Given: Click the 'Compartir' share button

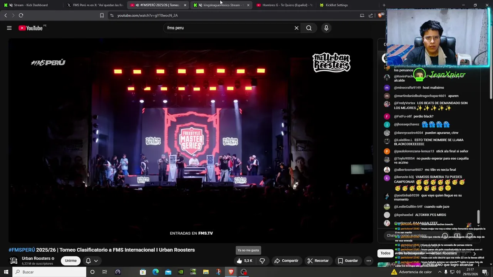Looking at the screenshot, I should coord(286,260).
